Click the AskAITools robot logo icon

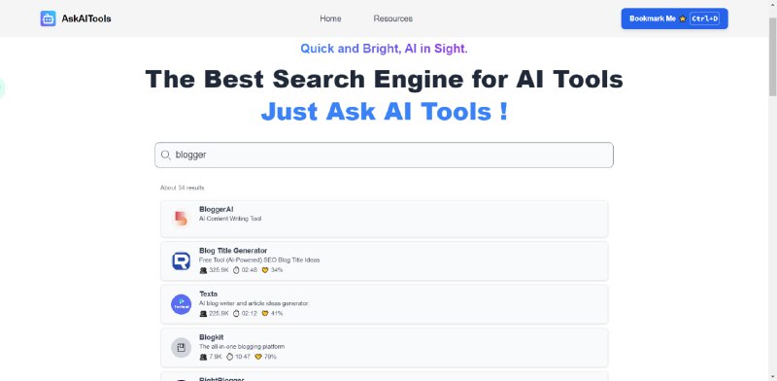[48, 18]
